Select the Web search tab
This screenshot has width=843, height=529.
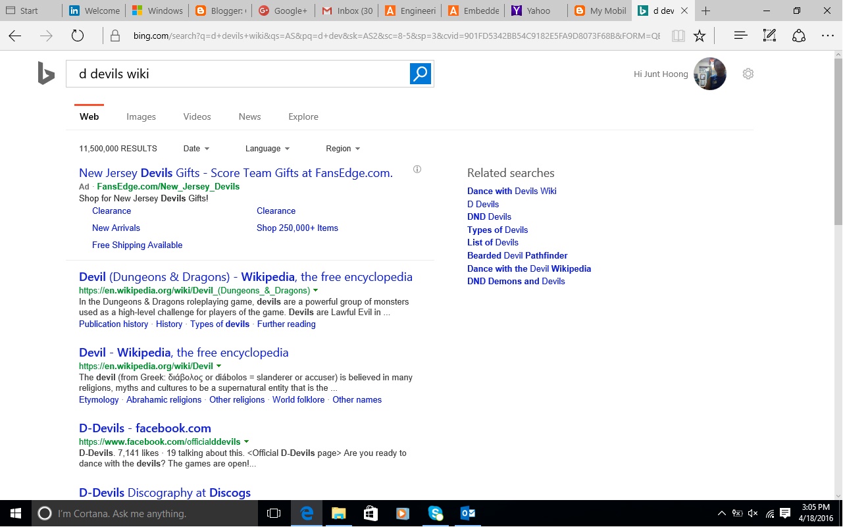[x=89, y=116]
